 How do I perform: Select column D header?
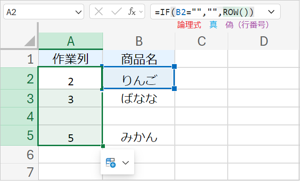[x=264, y=41]
